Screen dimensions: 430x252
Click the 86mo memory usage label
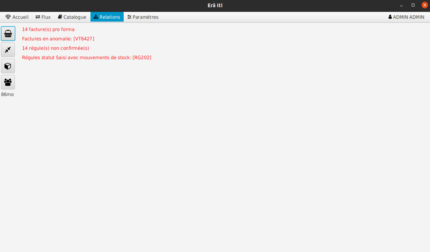pyautogui.click(x=8, y=94)
